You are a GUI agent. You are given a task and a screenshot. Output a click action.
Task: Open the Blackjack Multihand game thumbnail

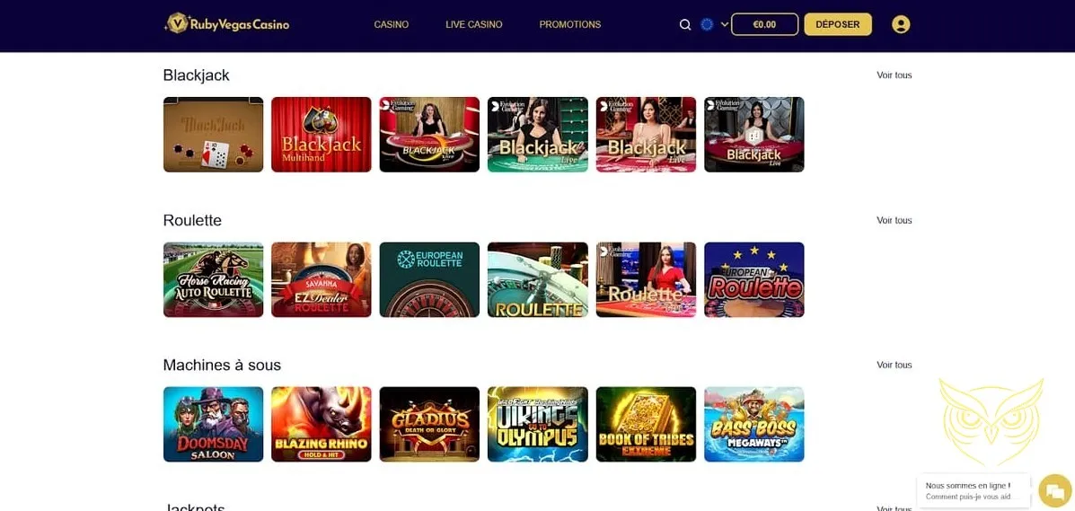(321, 135)
